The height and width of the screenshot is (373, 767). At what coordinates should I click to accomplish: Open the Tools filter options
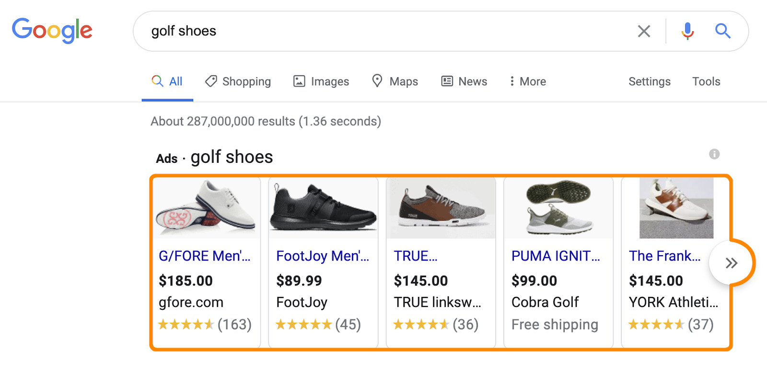point(706,81)
